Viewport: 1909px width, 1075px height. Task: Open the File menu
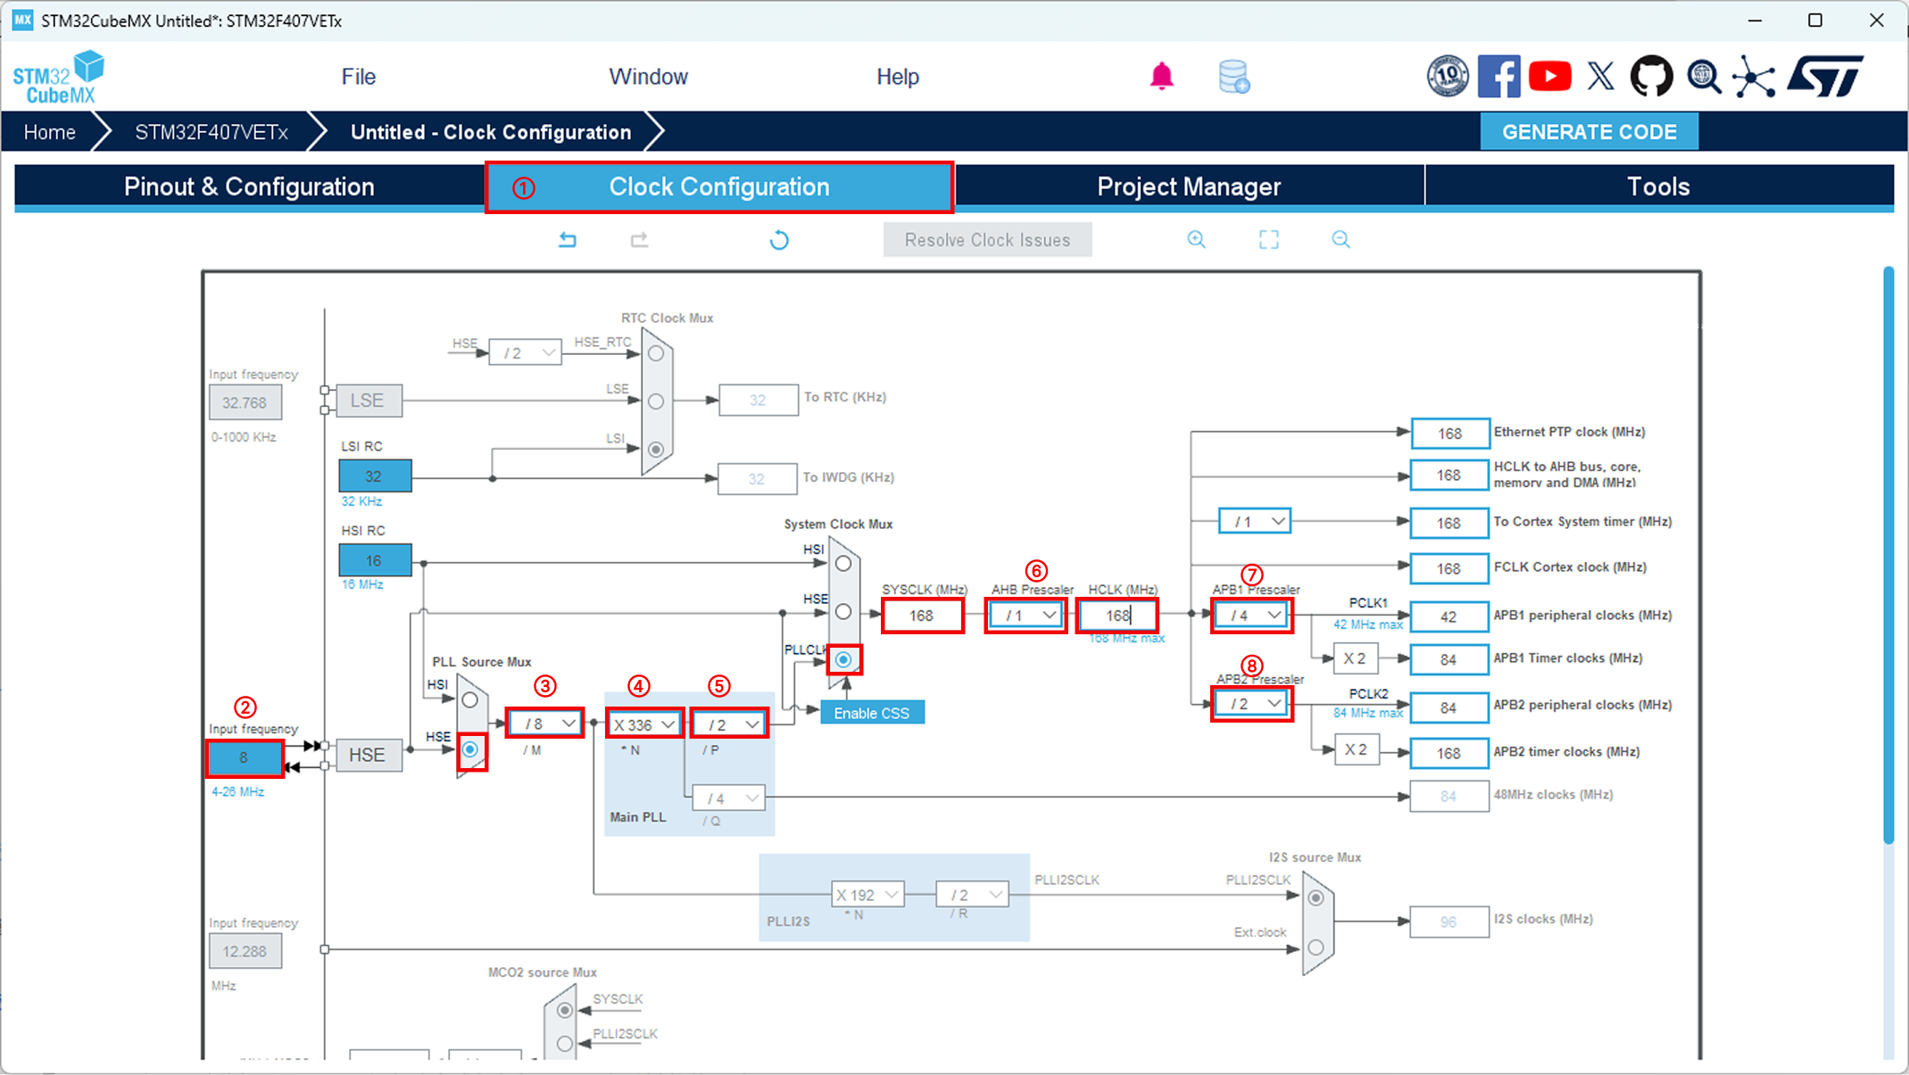(359, 77)
